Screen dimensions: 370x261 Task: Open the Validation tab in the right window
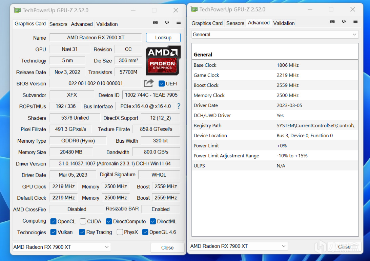click(x=284, y=23)
